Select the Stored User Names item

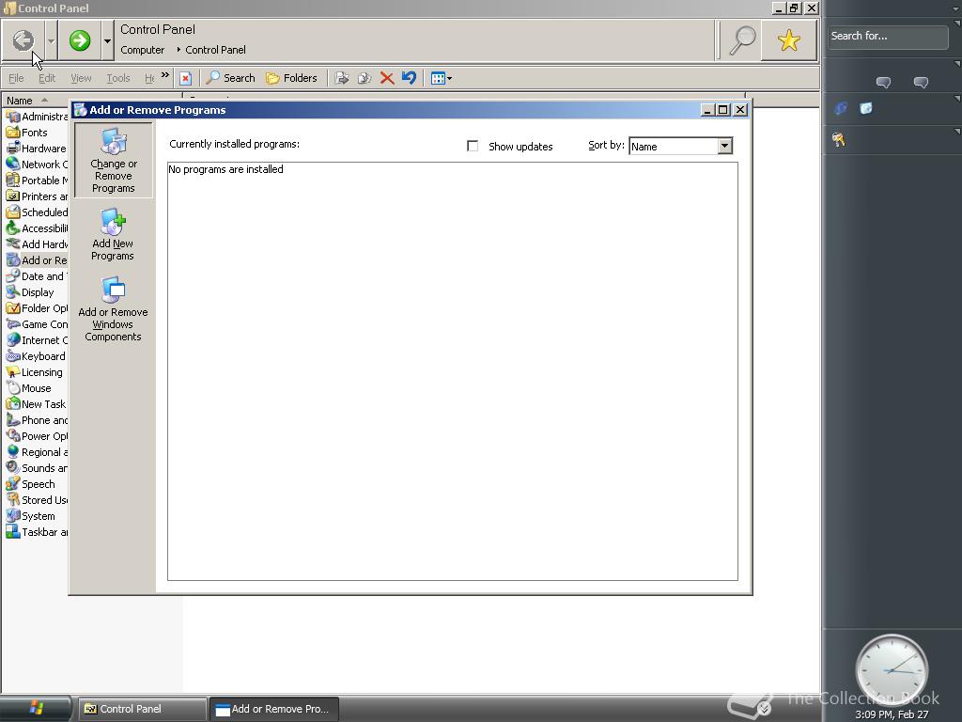point(37,500)
